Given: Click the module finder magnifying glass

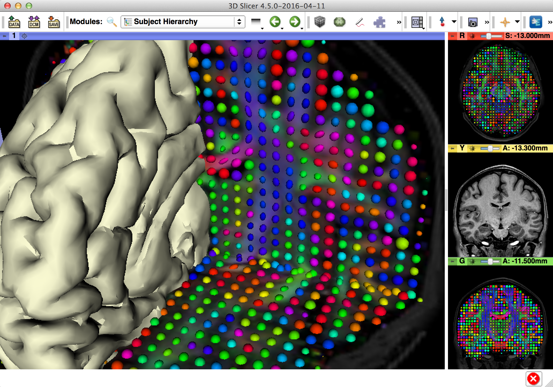Looking at the screenshot, I should pyautogui.click(x=111, y=22).
